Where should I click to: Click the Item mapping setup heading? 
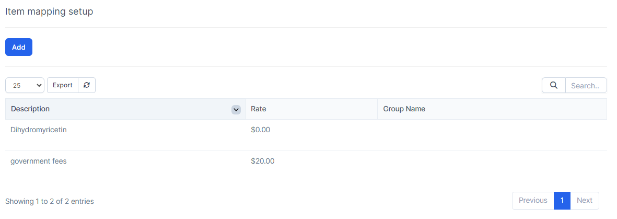(x=49, y=11)
